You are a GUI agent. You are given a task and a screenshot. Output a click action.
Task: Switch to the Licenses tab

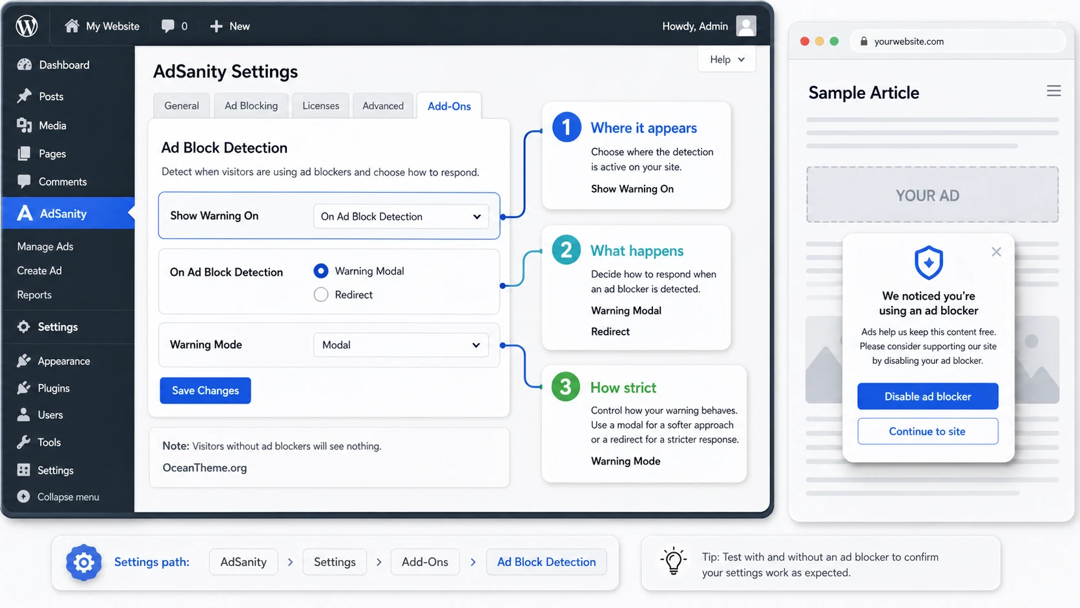pyautogui.click(x=320, y=106)
